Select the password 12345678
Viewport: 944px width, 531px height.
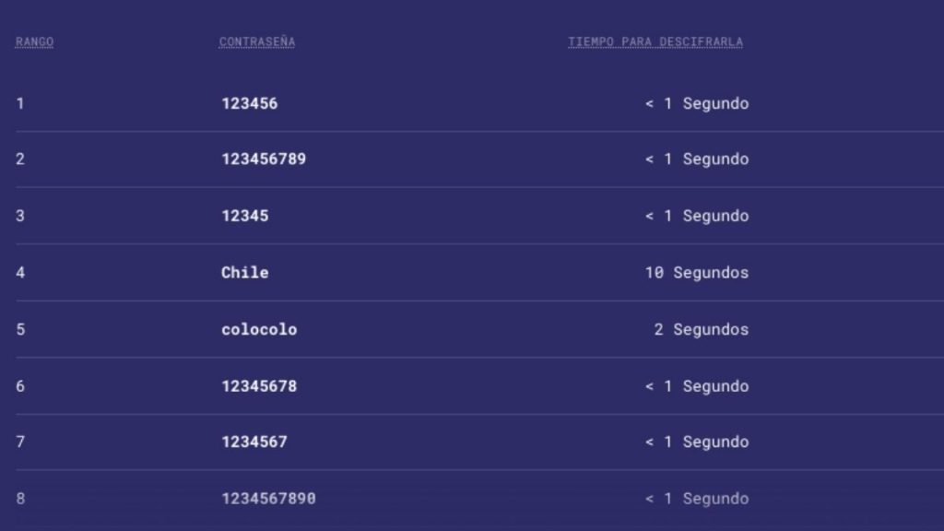[x=258, y=386]
